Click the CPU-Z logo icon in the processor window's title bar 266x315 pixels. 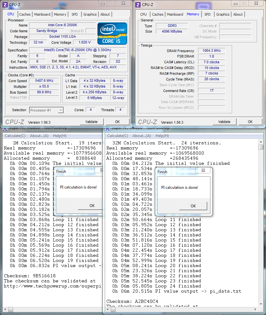pyautogui.click(x=5, y=4)
